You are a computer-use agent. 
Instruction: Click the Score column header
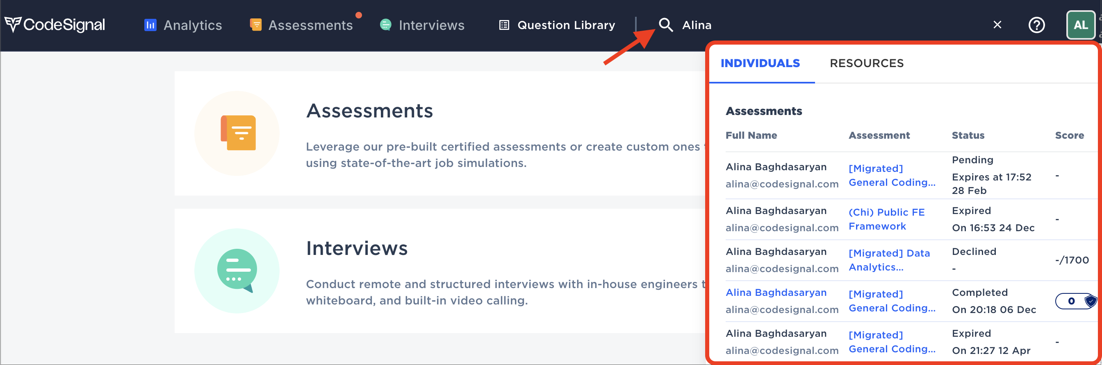(x=1070, y=135)
